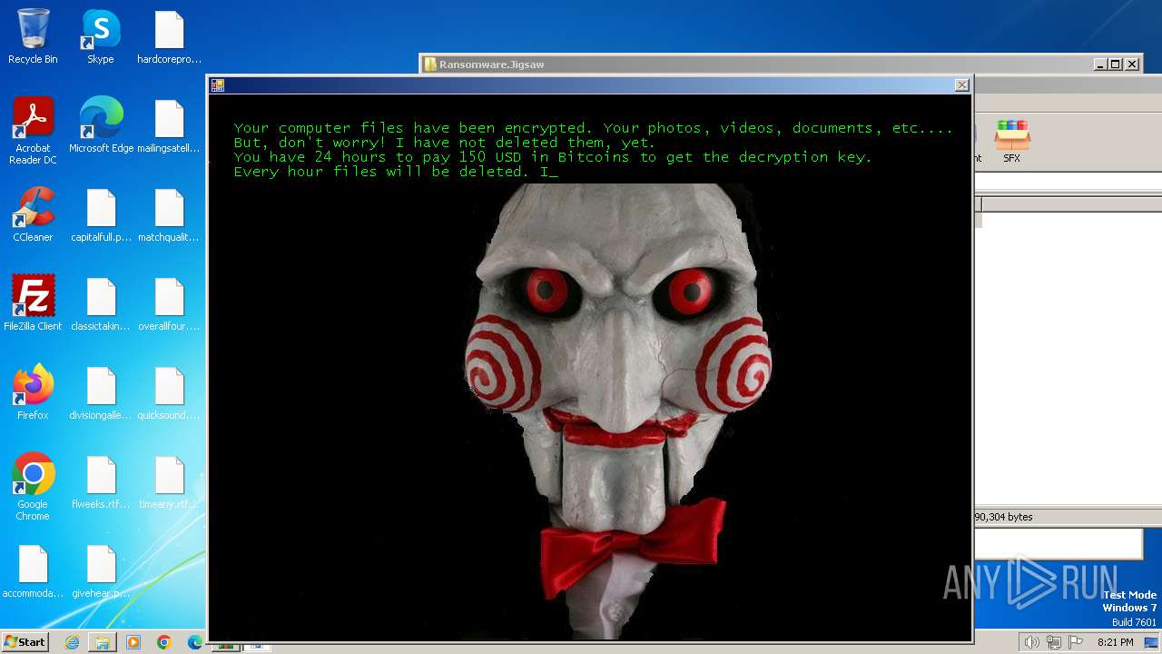Select the hardcorepro file on the desktop
The width and height of the screenshot is (1162, 654).
[169, 37]
